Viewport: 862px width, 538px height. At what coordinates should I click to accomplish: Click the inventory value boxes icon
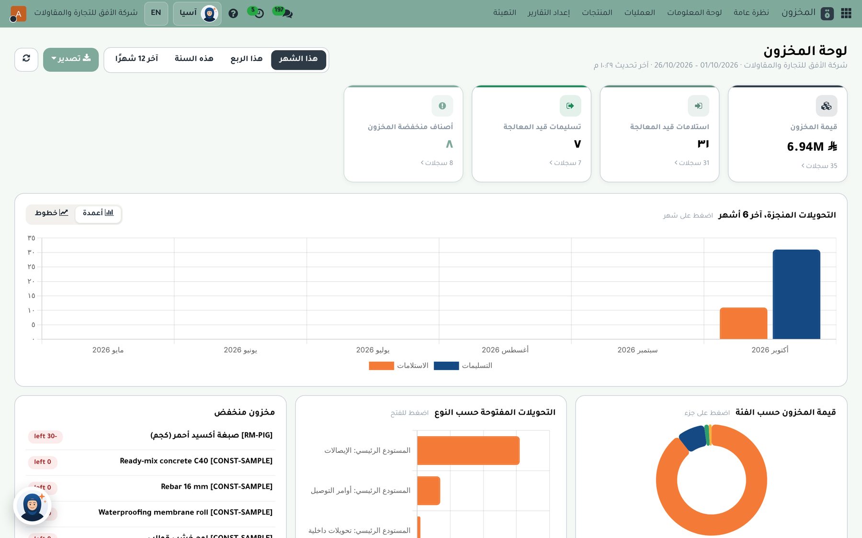827,106
